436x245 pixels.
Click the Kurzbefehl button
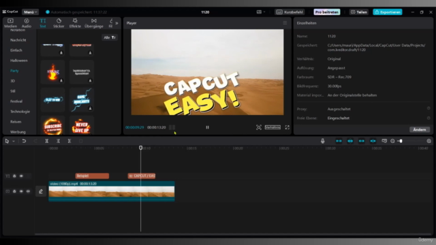(290, 12)
